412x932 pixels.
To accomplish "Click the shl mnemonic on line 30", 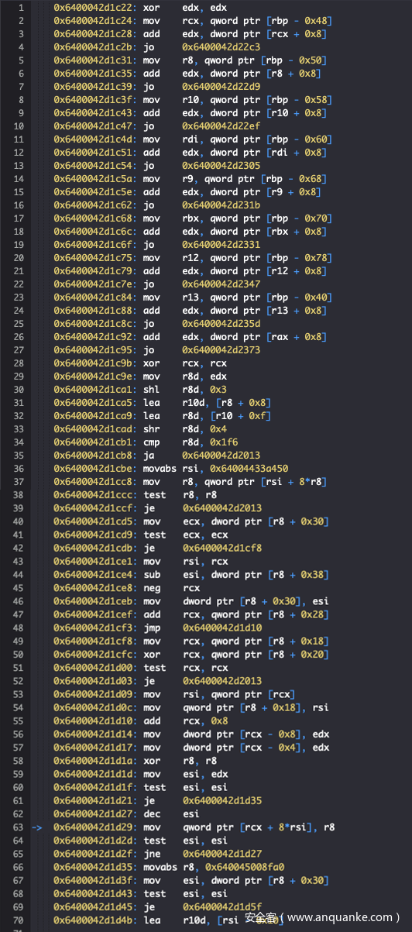I will [x=152, y=390].
